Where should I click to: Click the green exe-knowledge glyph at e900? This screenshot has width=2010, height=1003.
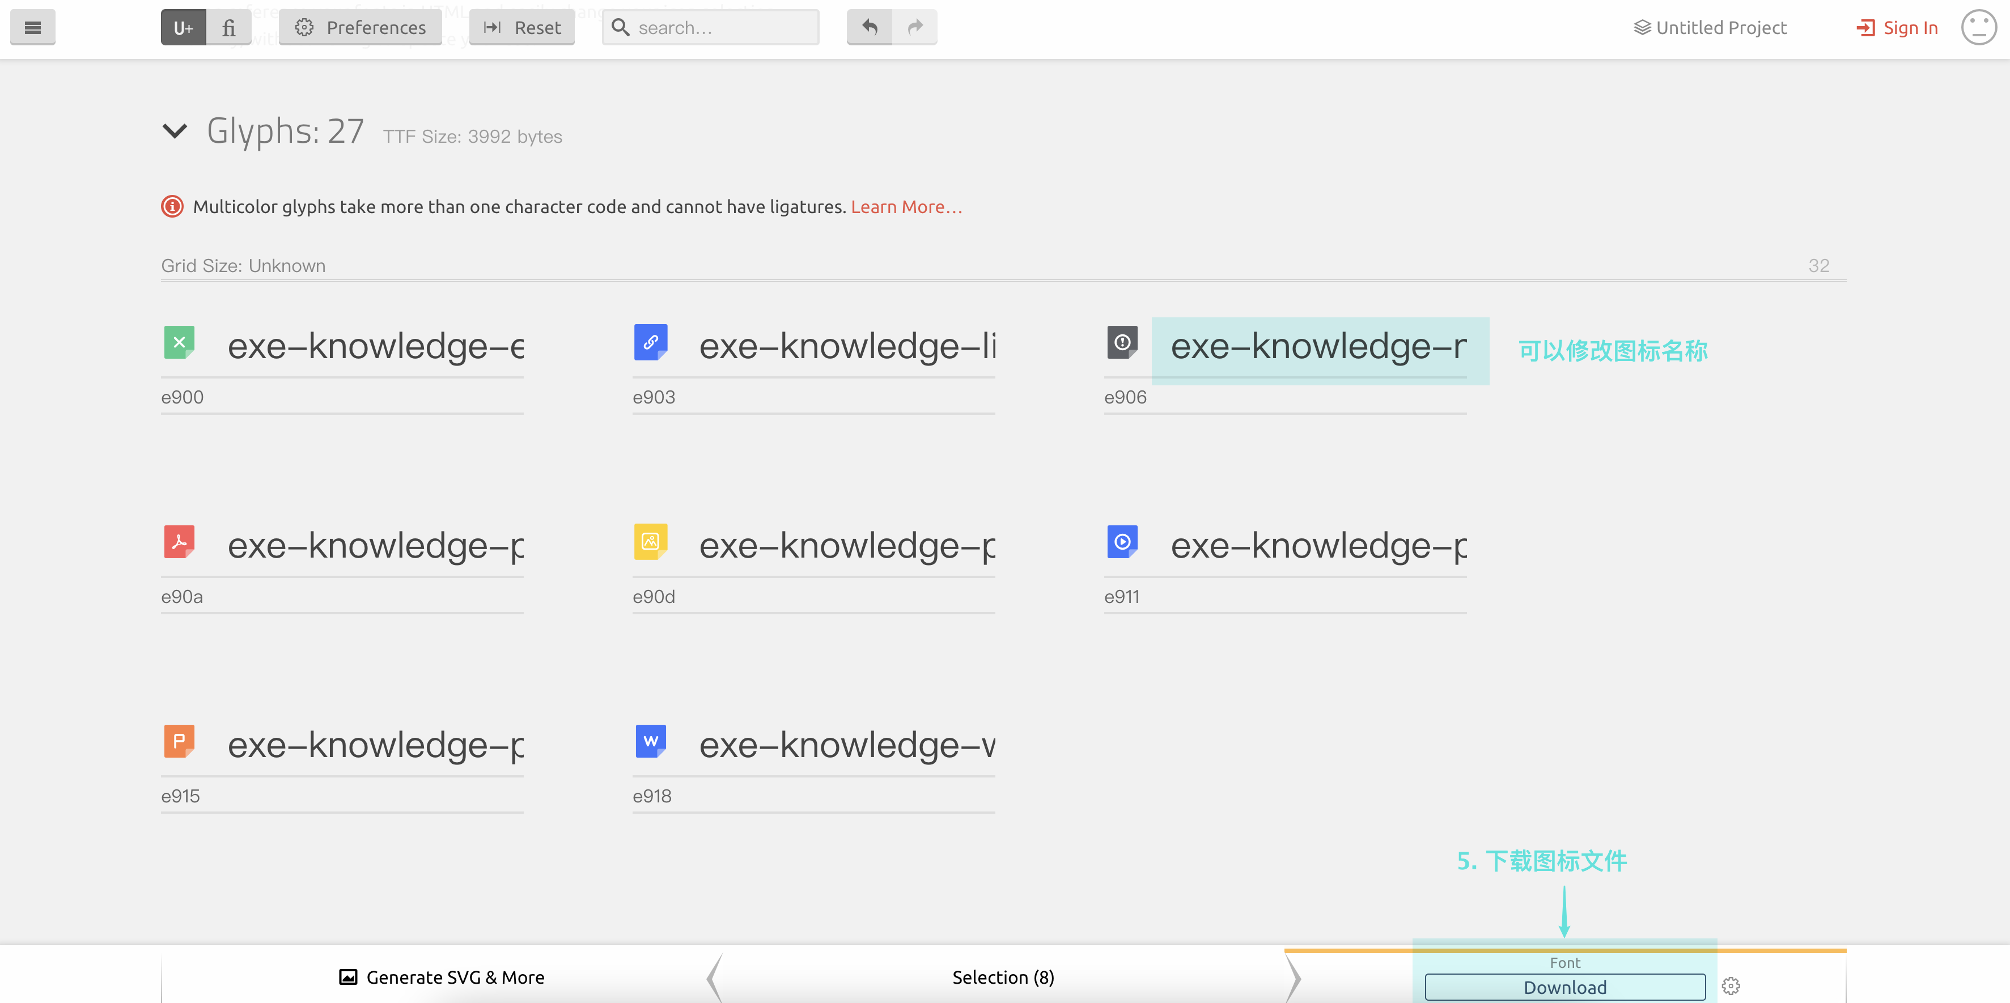coord(179,342)
